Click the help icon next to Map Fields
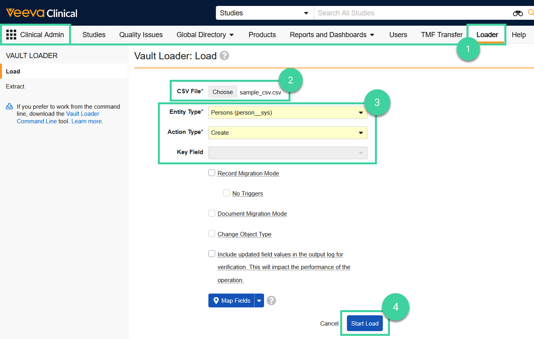The image size is (534, 339). coord(271,301)
